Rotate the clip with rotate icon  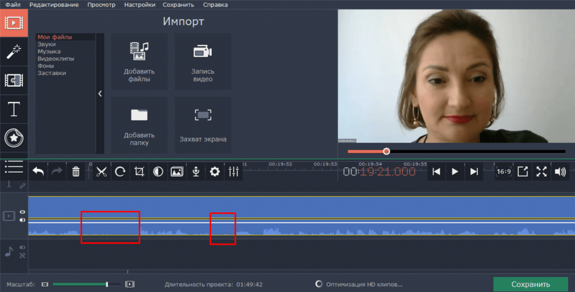coord(120,172)
